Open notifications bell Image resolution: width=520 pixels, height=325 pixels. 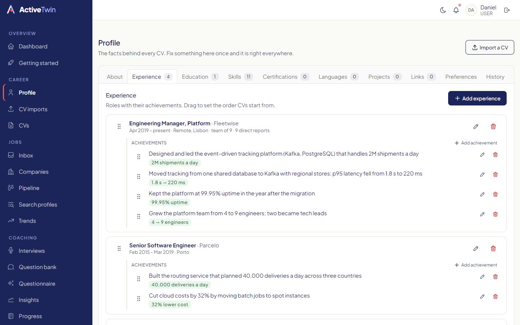click(456, 10)
